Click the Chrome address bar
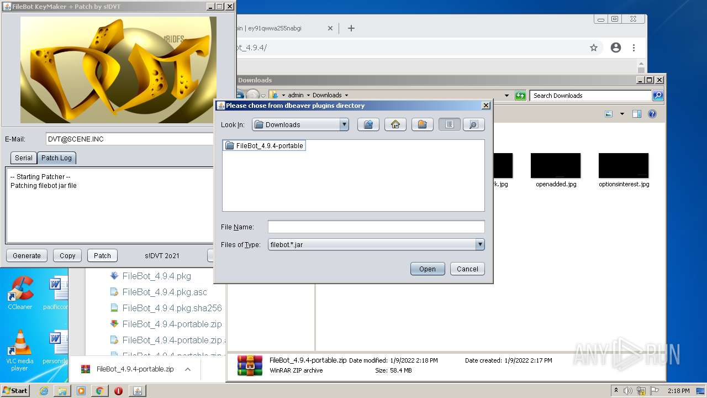The height and width of the screenshot is (398, 707). [409, 48]
